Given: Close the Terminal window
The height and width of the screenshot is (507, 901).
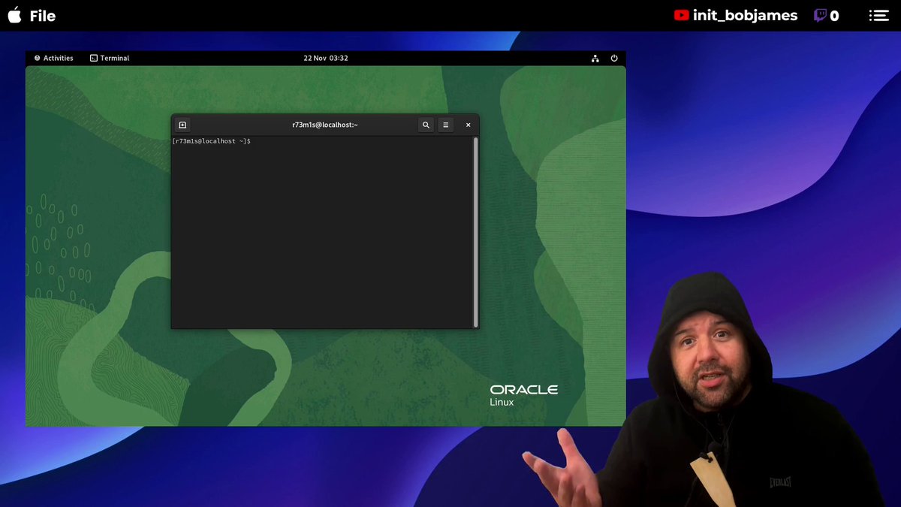Looking at the screenshot, I should click(468, 125).
